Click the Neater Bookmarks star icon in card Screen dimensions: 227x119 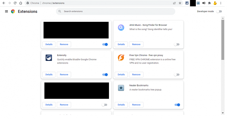tap(121, 88)
